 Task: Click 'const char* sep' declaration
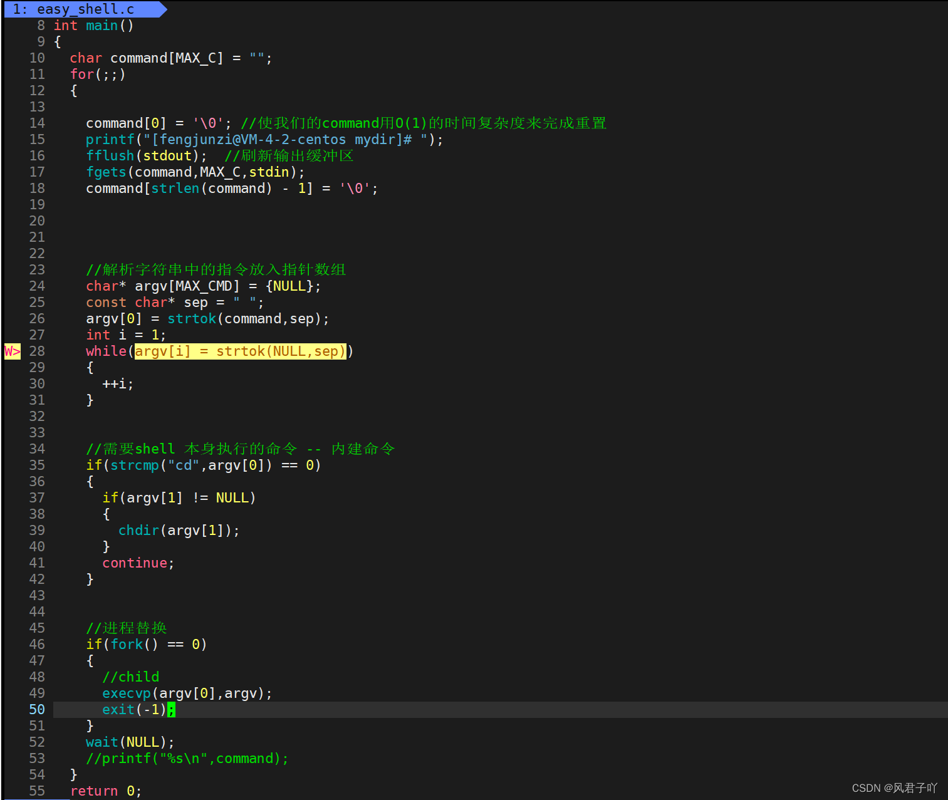pos(175,302)
